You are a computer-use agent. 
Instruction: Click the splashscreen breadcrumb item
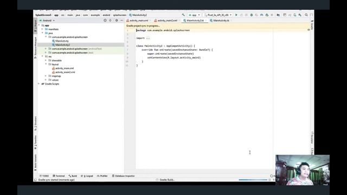point(119,15)
